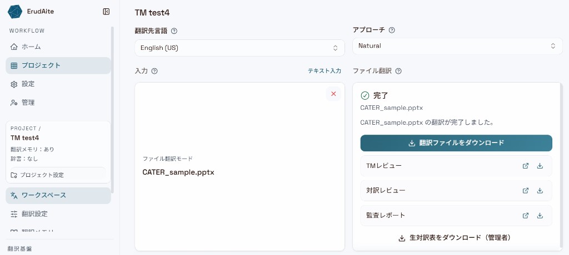
Task: Open 翻訳設定 in the sidebar
Action: coord(58,214)
